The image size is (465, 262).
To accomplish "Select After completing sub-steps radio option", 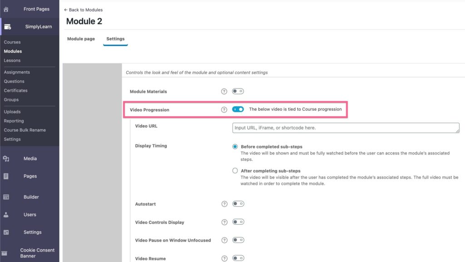I will 235,171.
